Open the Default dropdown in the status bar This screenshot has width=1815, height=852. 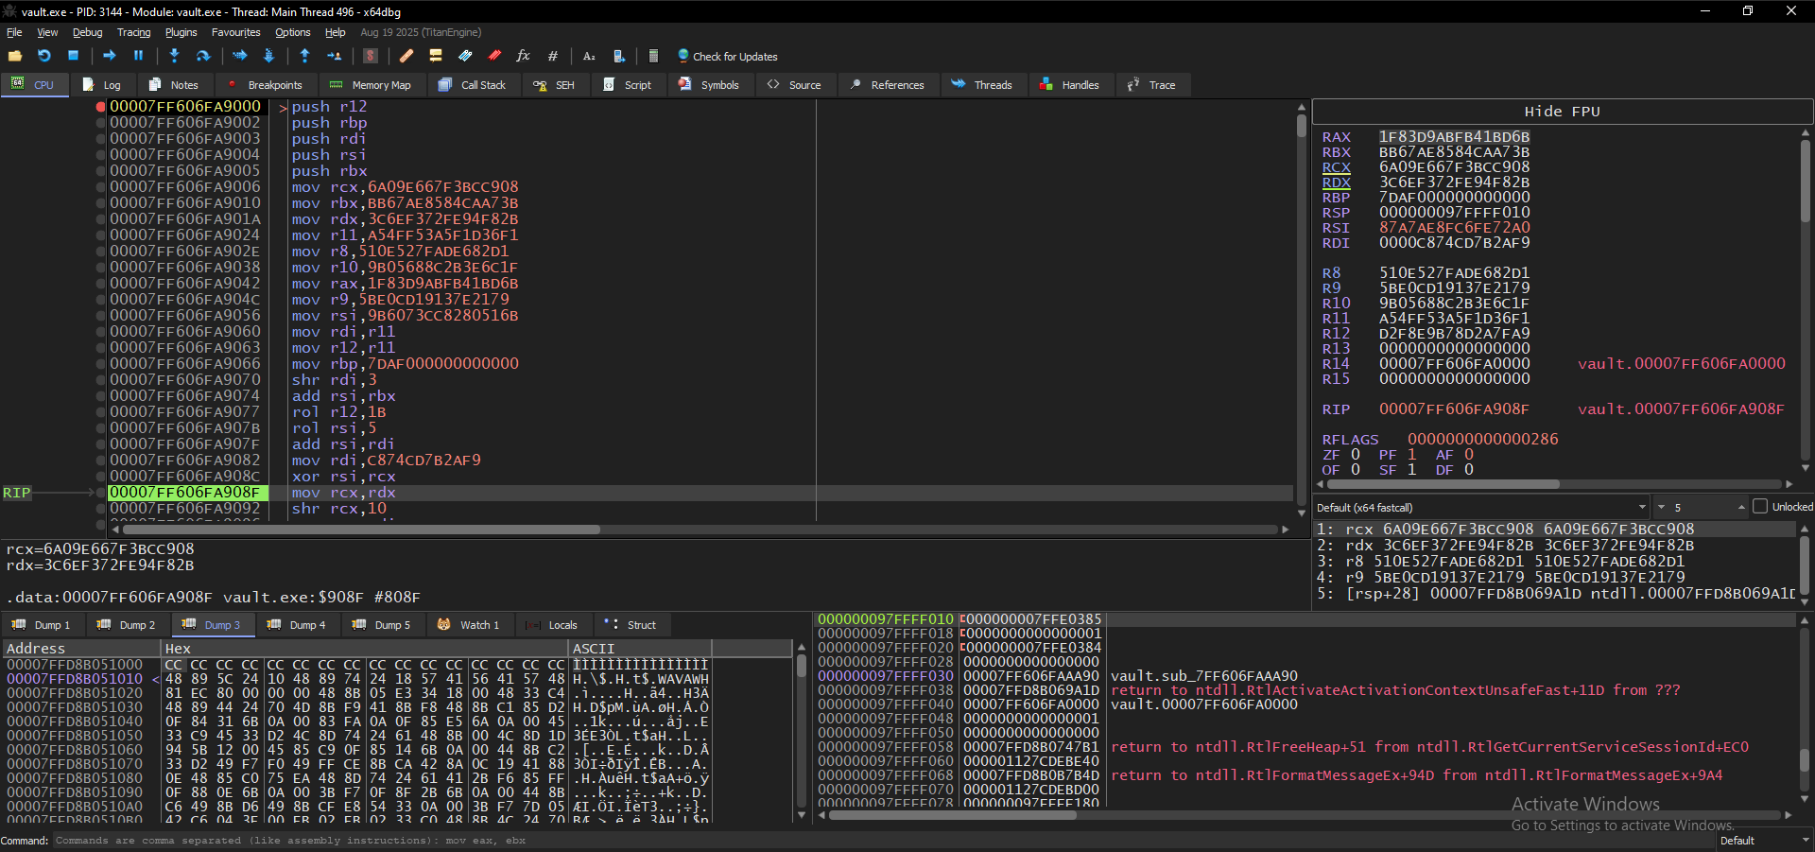click(x=1763, y=841)
